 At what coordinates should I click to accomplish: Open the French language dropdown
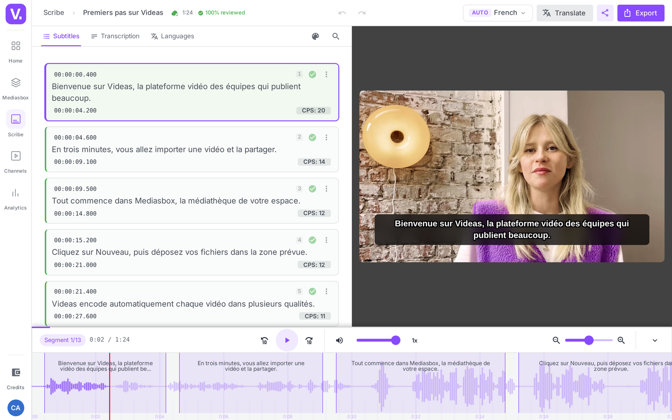(x=498, y=13)
